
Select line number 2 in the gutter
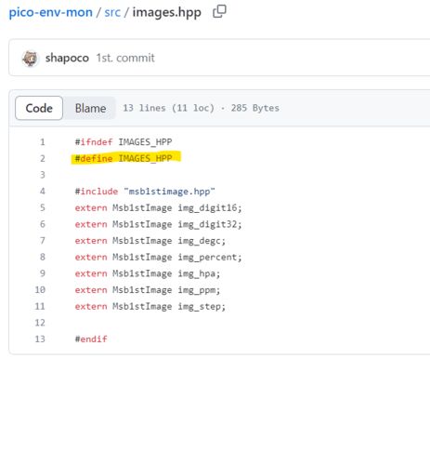point(43,158)
